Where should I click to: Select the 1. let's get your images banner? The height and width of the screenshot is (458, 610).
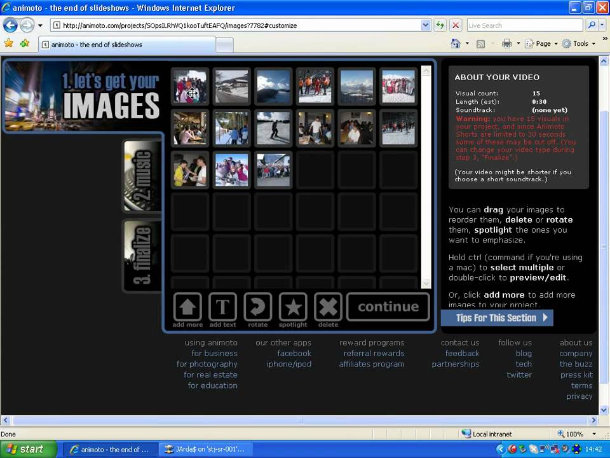83,96
